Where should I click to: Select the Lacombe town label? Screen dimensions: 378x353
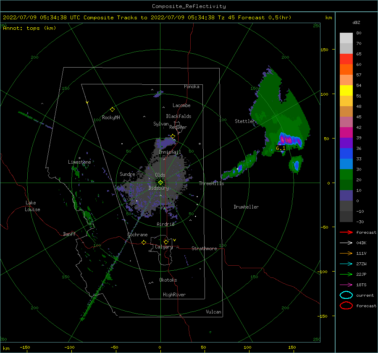181,105
